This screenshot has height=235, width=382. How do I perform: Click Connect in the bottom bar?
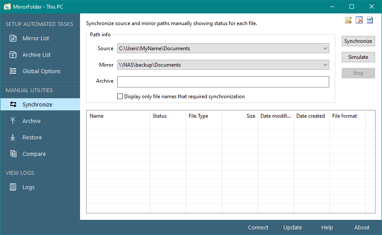[x=258, y=228]
